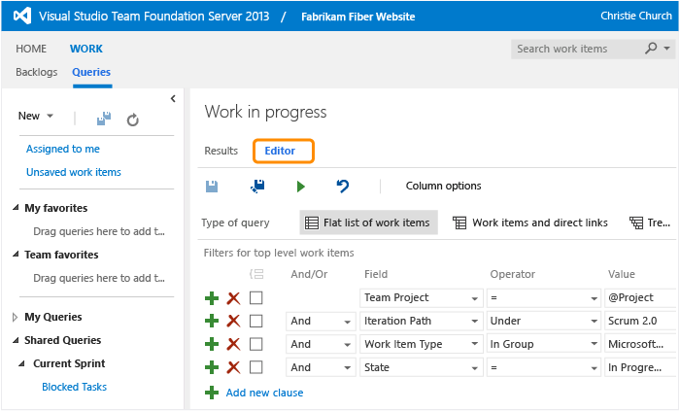
Task: Insert clause at Iteration Path row
Action: 212,322
